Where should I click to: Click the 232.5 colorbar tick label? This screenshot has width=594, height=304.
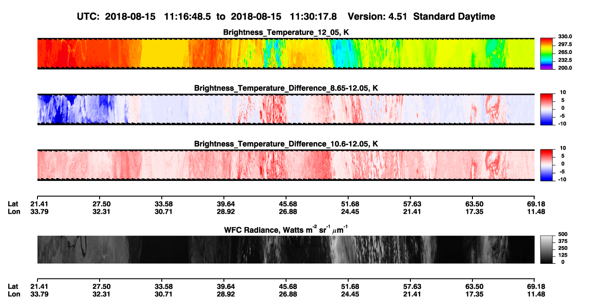(566, 60)
